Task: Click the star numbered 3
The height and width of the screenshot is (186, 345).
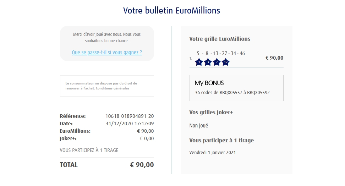Action: tap(208, 62)
